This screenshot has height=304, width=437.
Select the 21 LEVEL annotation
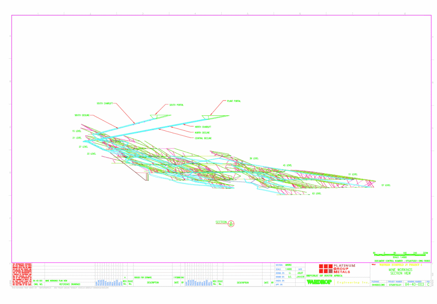point(77,138)
